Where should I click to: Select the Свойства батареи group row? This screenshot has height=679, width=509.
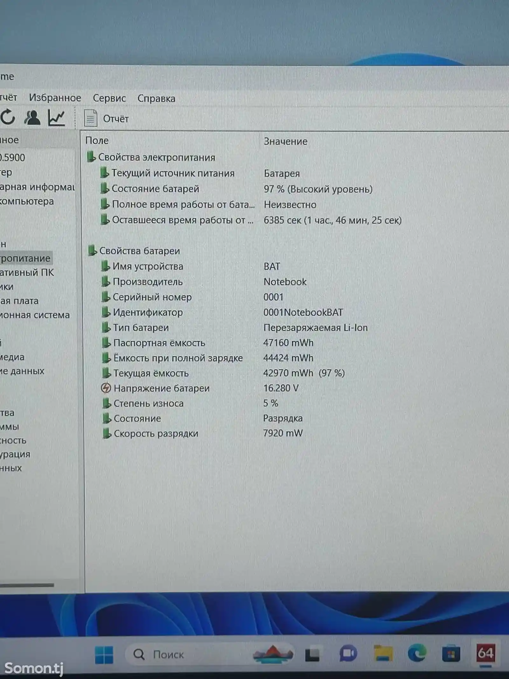click(x=134, y=251)
